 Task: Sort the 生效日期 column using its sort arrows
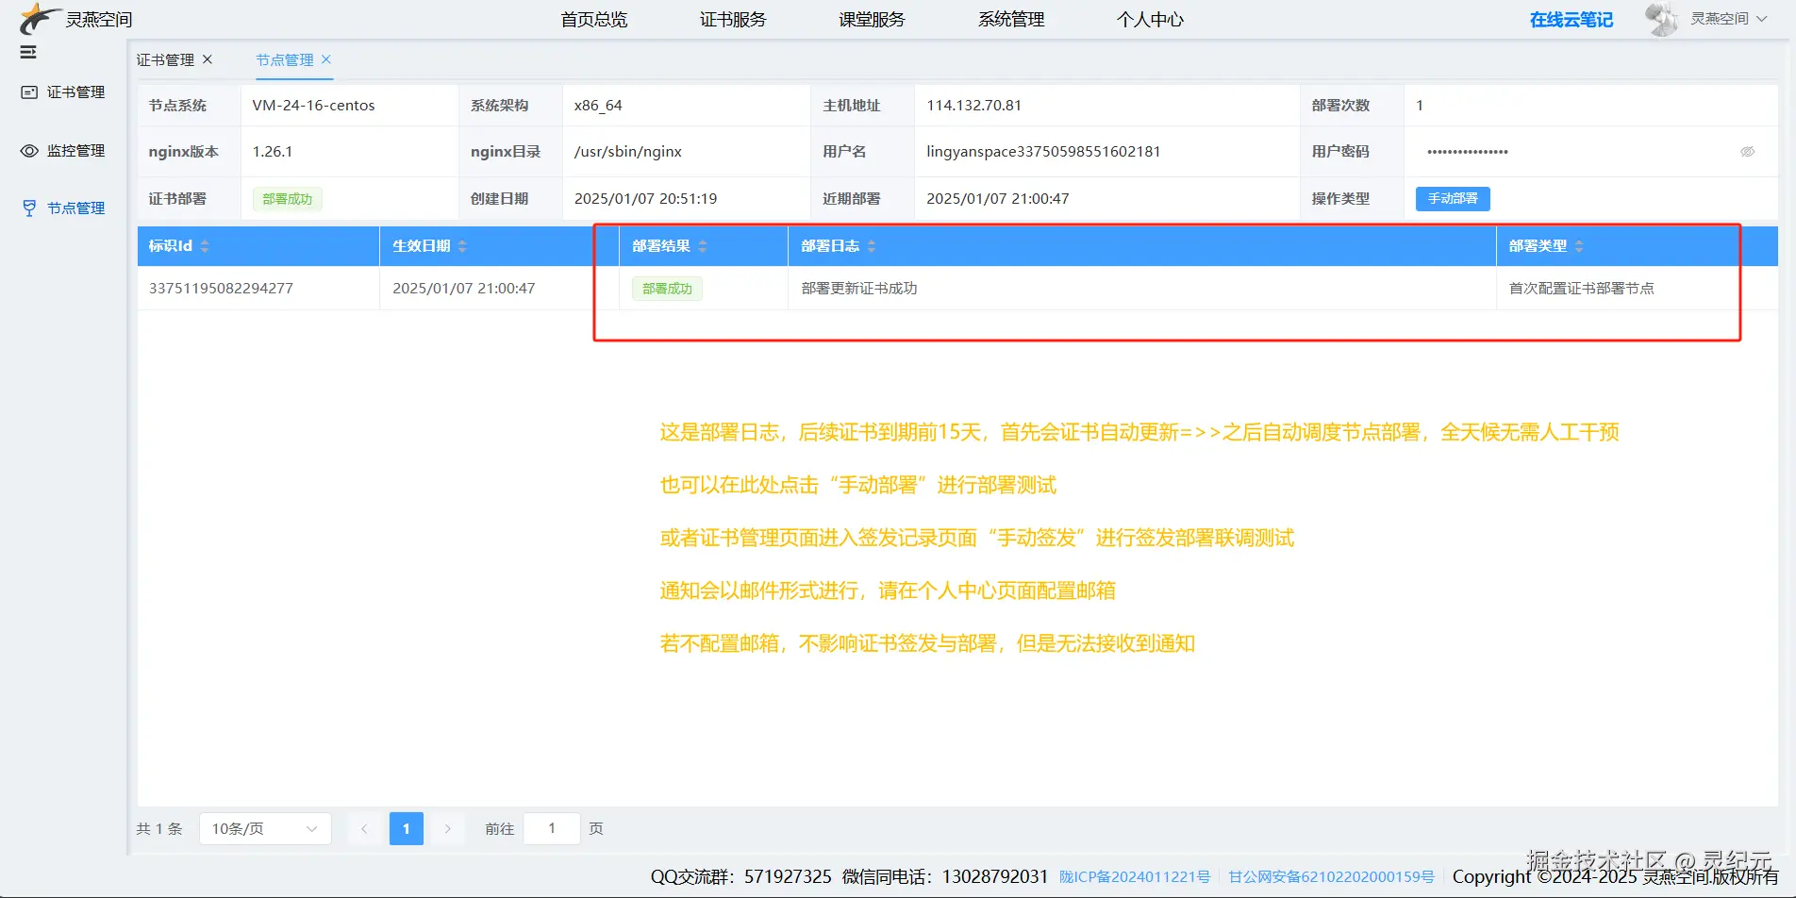[462, 245]
